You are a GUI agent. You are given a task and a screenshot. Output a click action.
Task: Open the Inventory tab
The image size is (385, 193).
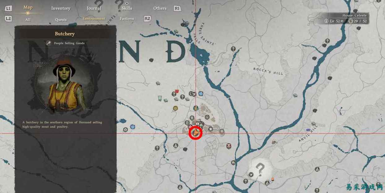pyautogui.click(x=61, y=8)
